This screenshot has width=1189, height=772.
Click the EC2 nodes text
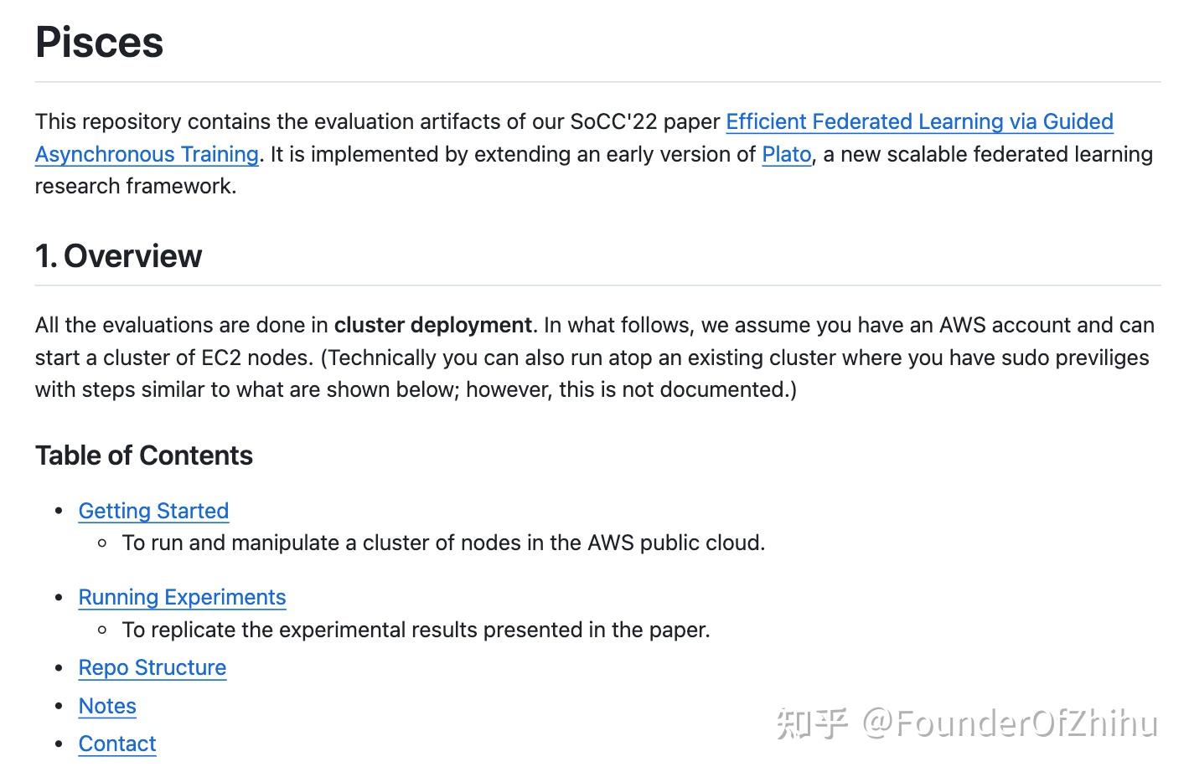pos(256,358)
